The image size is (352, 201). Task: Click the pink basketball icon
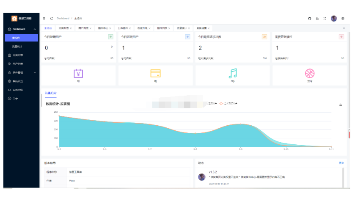[310, 73]
